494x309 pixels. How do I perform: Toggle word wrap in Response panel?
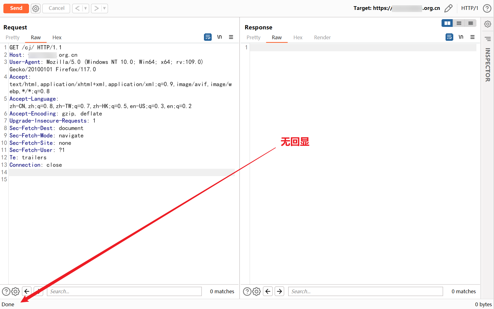[x=449, y=37]
